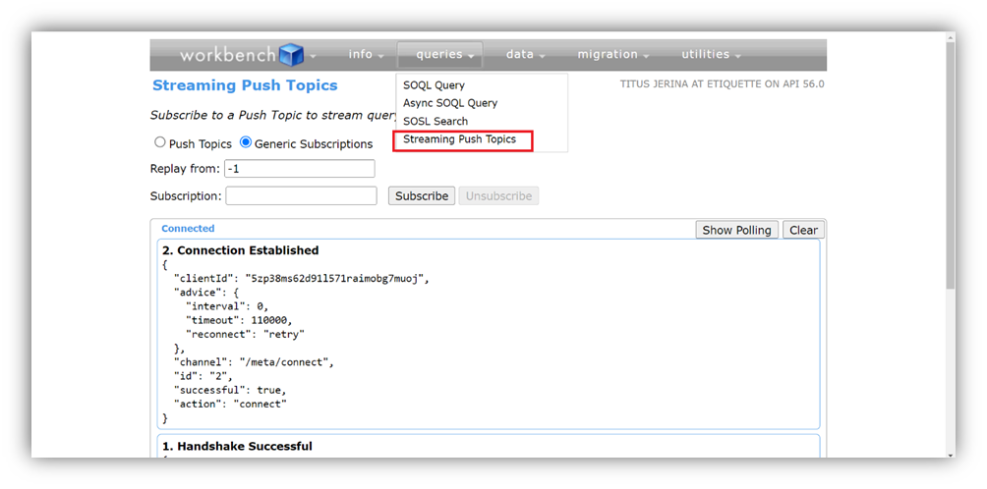Click the "interval": 0 line
The width and height of the screenshot is (987, 489).
227,306
